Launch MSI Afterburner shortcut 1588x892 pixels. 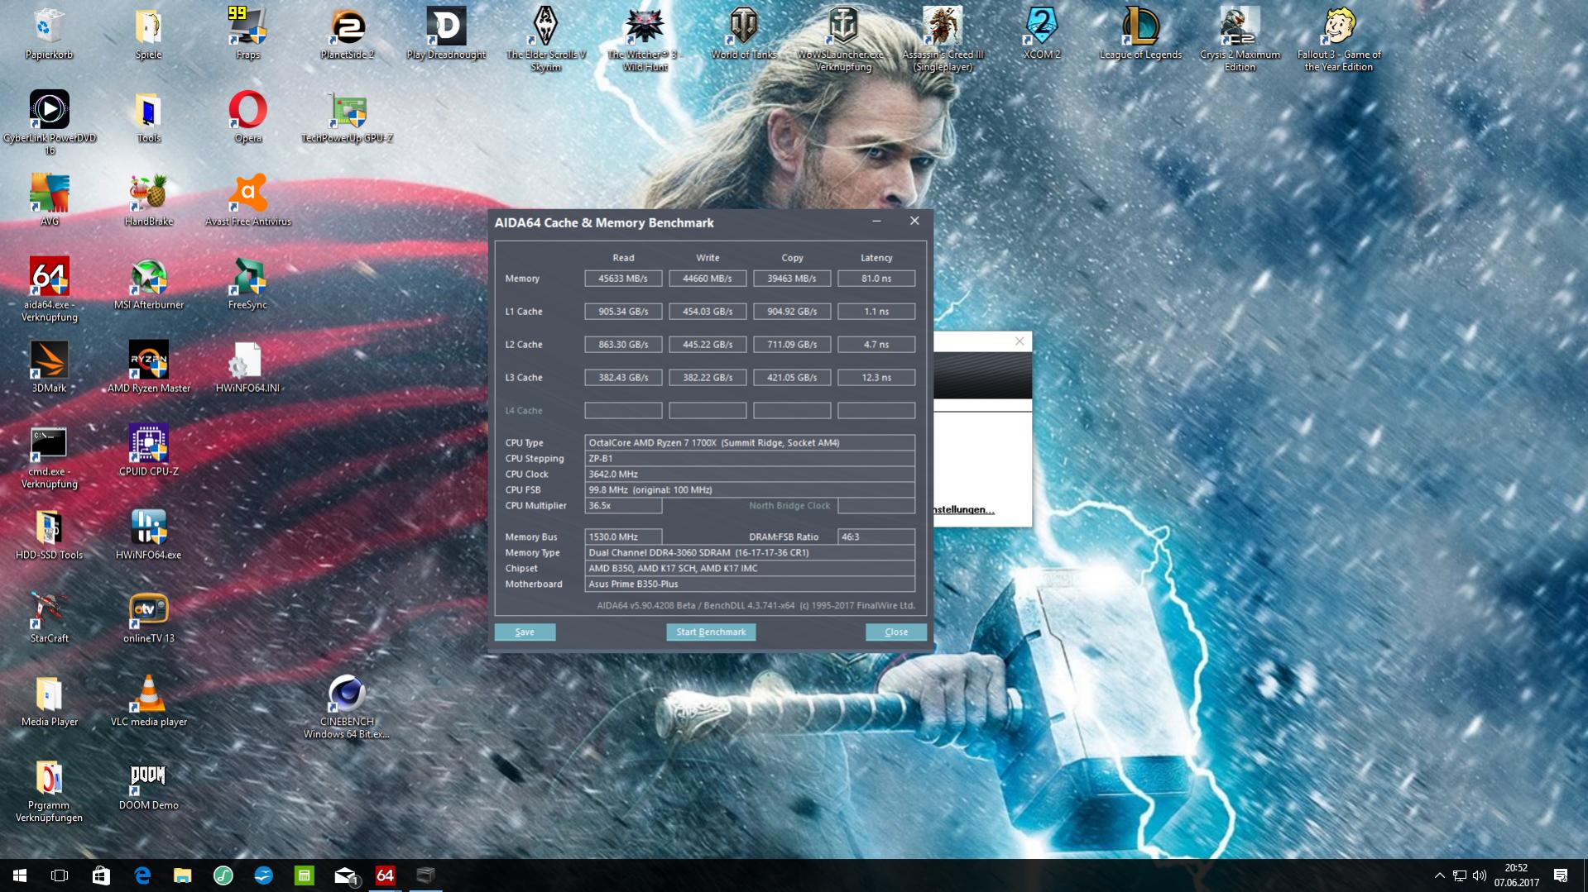(x=148, y=284)
